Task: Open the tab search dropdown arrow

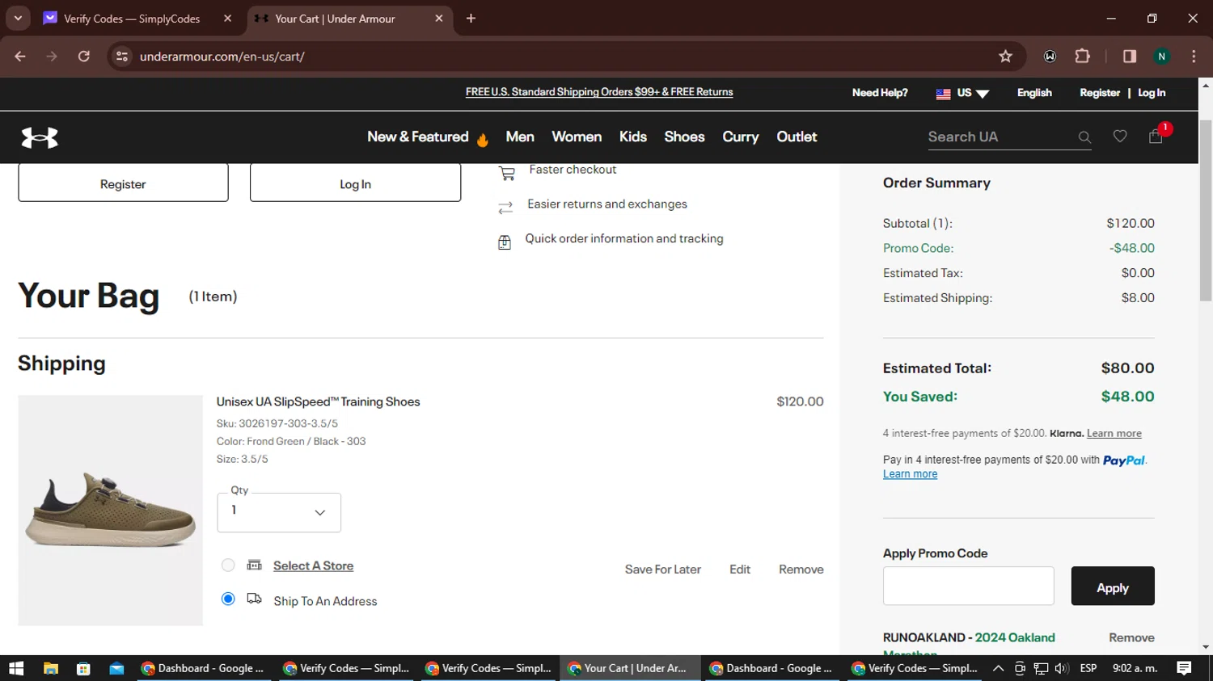Action: coord(18,18)
